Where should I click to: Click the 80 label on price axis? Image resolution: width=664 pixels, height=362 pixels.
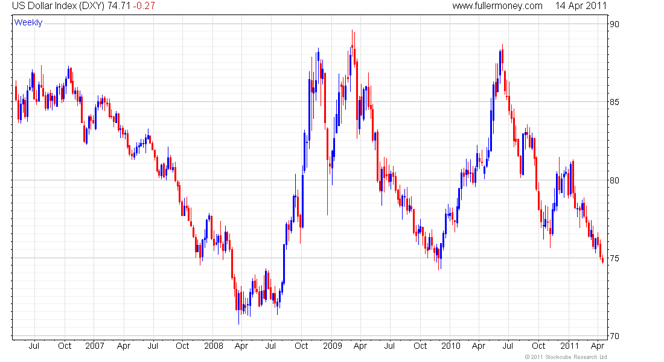click(x=614, y=180)
